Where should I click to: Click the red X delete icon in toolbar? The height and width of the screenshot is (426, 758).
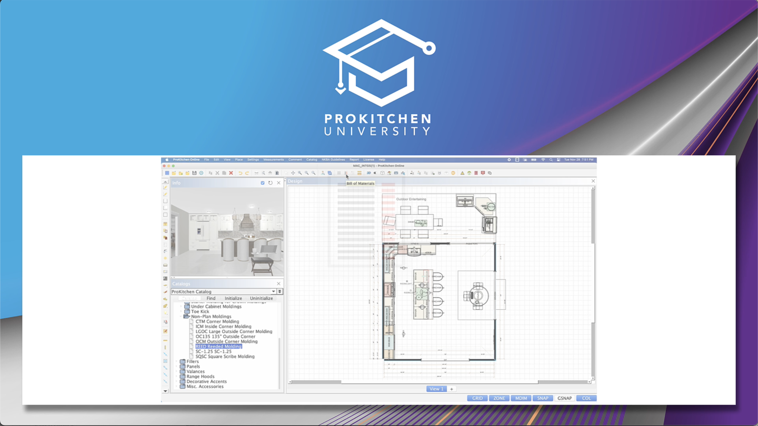click(x=231, y=173)
